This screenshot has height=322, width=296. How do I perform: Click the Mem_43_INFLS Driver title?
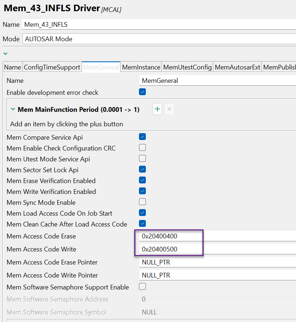click(52, 8)
